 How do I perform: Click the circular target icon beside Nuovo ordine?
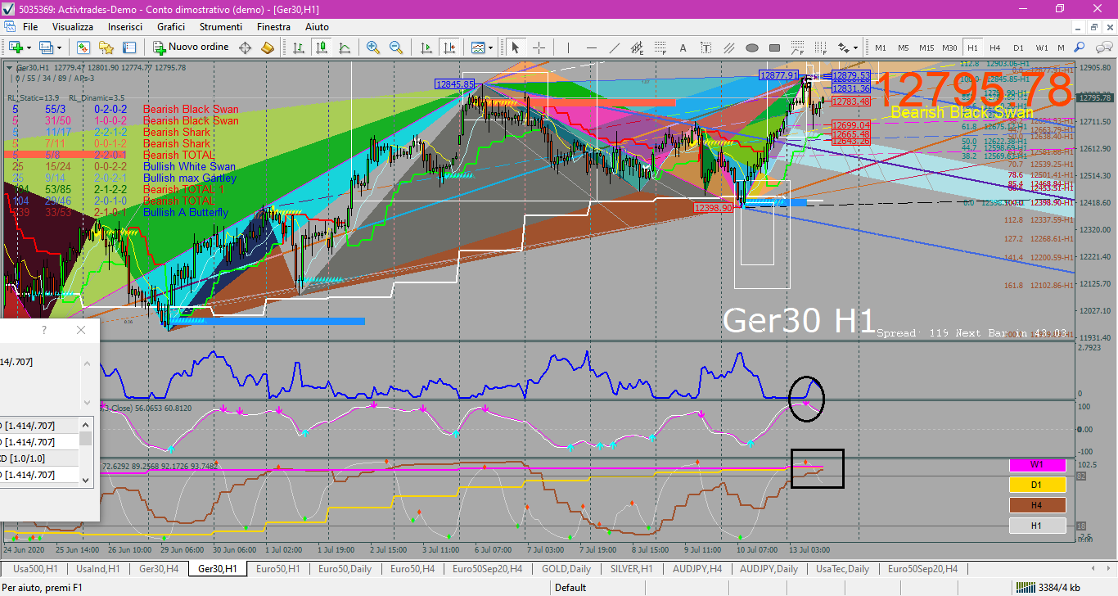pos(245,47)
